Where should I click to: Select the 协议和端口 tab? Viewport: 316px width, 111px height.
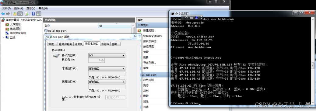92,44
